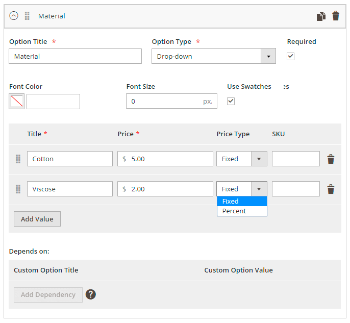The width and height of the screenshot is (350, 323).
Task: Collapse the Material option panel
Action: coord(14,16)
